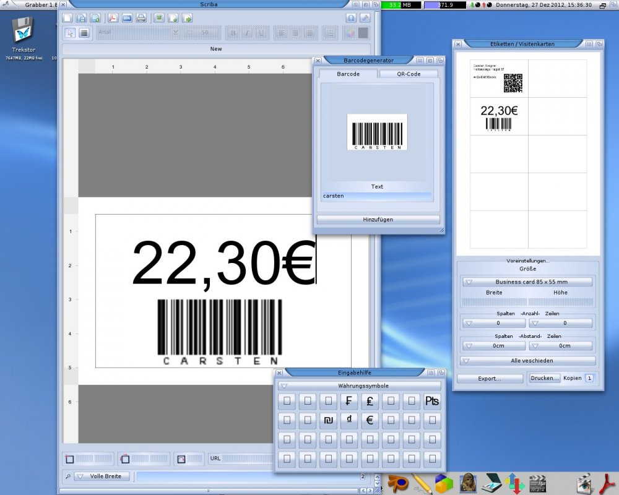The height and width of the screenshot is (495, 619).
Task: Insert the Pts peseta symbol
Action: coord(432,401)
